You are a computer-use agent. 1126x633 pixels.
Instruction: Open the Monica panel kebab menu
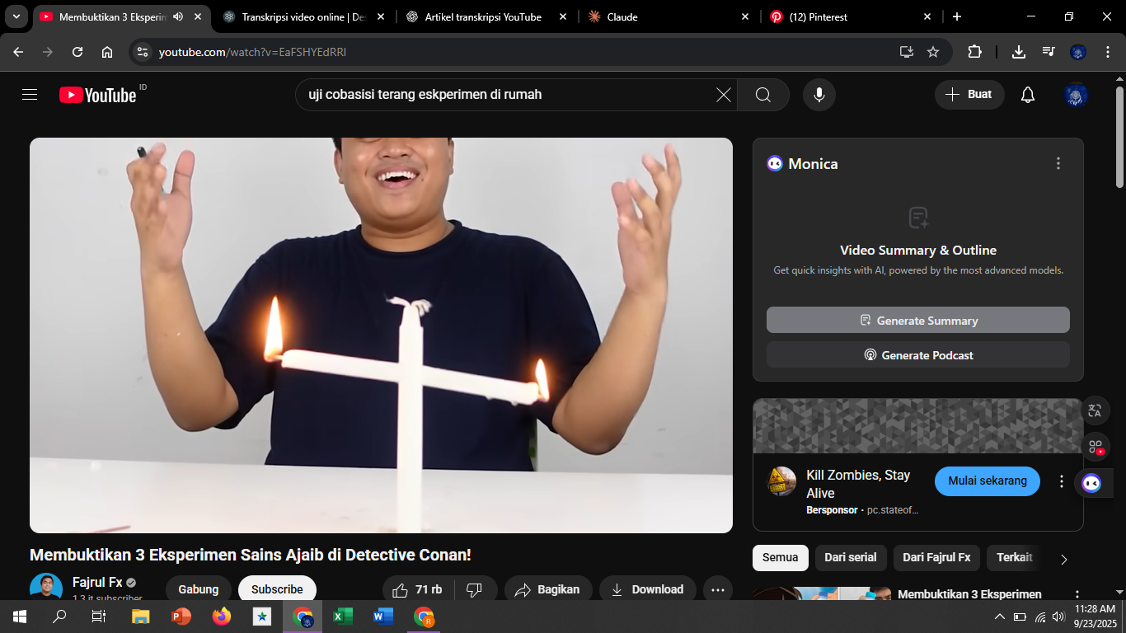coord(1058,163)
